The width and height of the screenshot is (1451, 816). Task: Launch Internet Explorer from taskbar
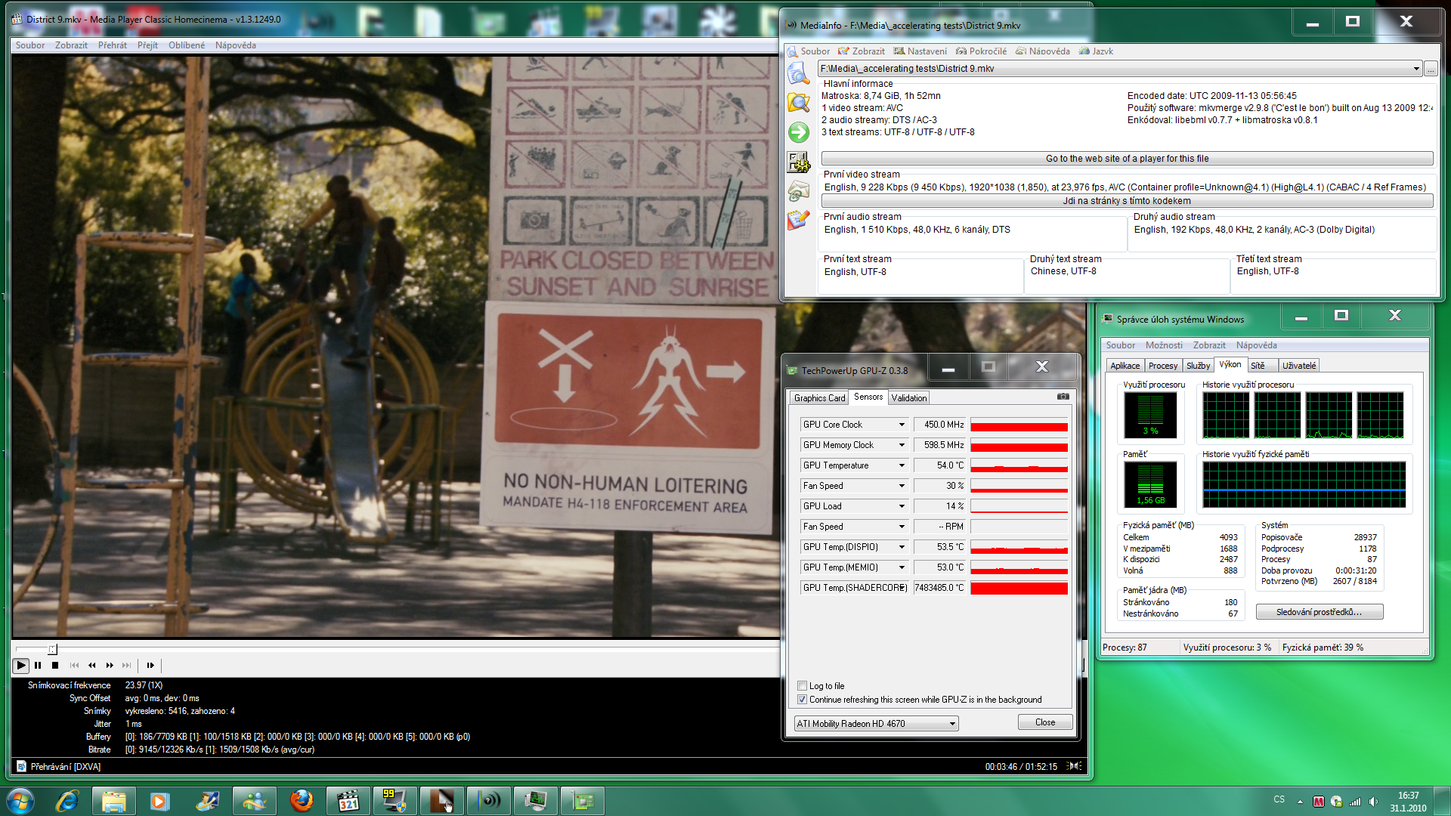click(67, 801)
